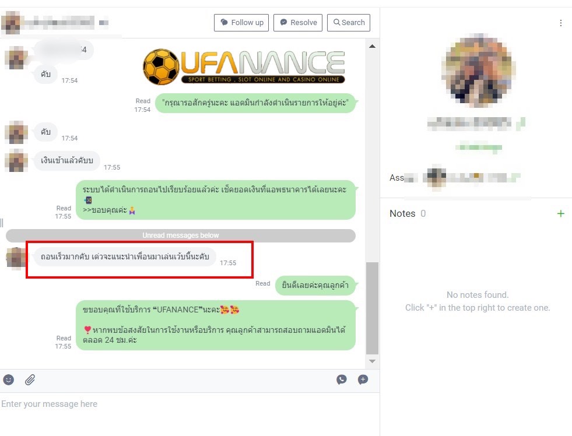Viewport: 572px width, 436px height.
Task: Select the highlighted customer message at 17:55
Action: pos(125,256)
